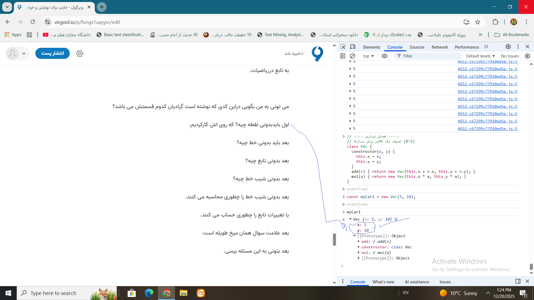Viewport: 534px width, 300px height.
Task: Open Microsoft Edge from the taskbar
Action: click(149, 293)
